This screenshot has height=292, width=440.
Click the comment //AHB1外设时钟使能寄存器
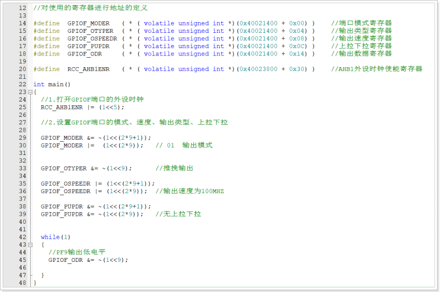pyautogui.click(x=377, y=69)
